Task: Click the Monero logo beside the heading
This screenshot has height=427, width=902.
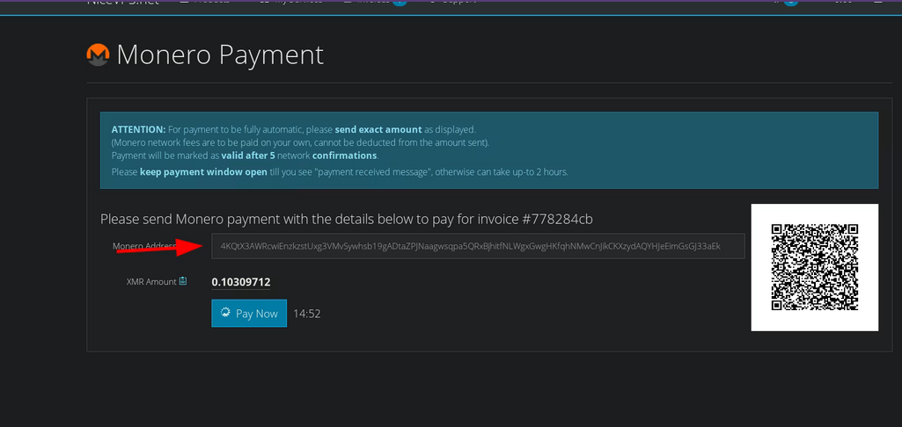Action: pyautogui.click(x=98, y=55)
